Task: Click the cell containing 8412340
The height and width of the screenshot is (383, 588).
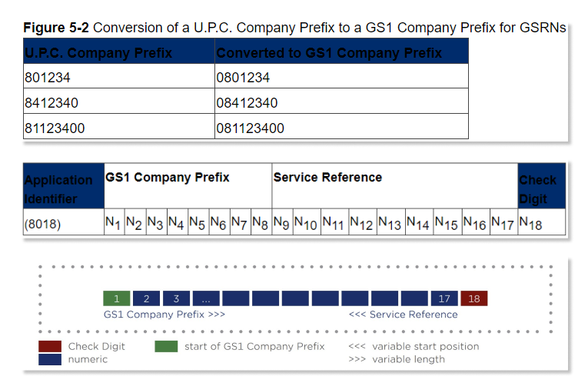Action: pyautogui.click(x=118, y=102)
